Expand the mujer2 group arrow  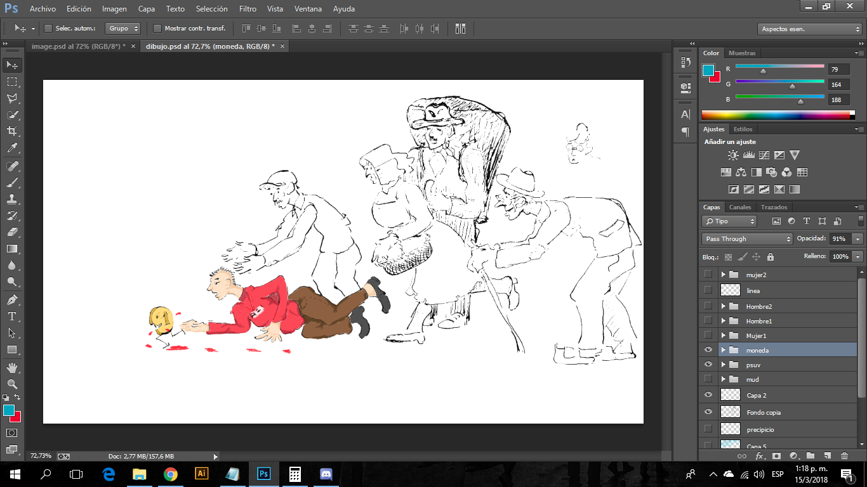723,275
